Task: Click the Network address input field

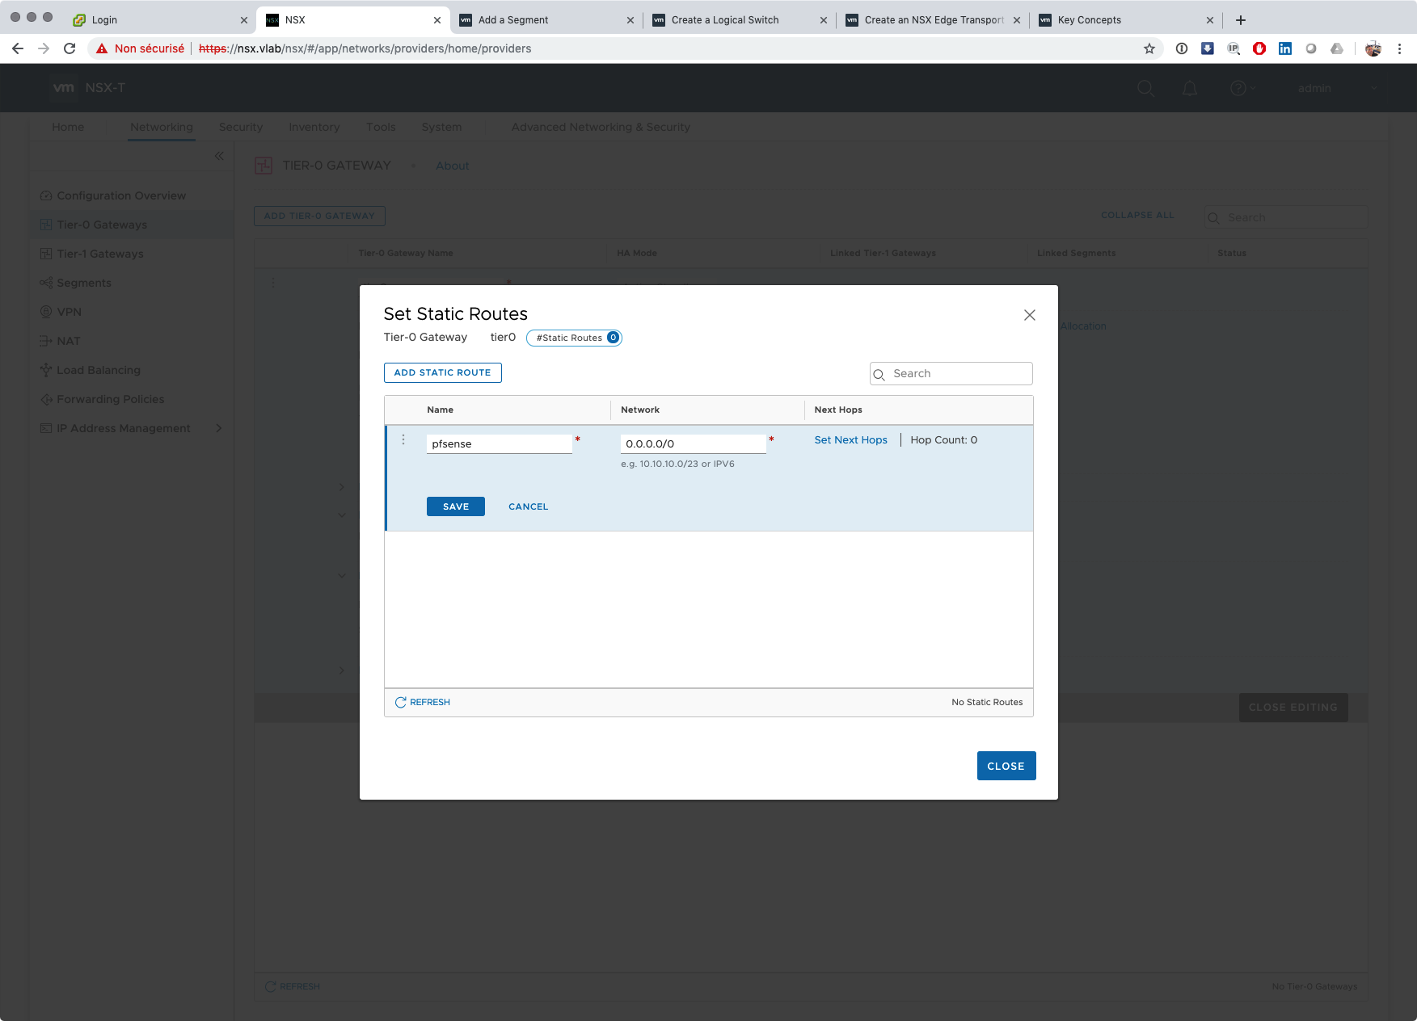Action: point(693,443)
